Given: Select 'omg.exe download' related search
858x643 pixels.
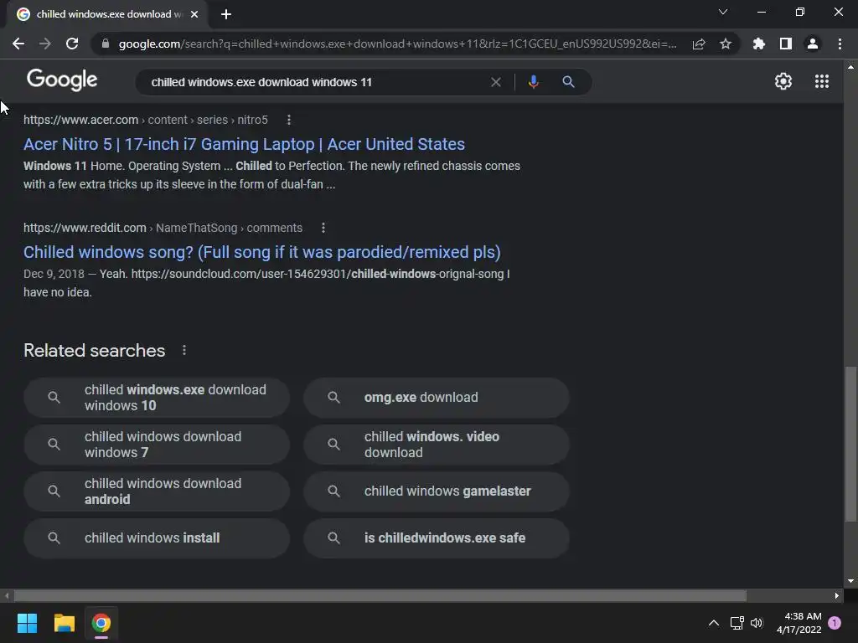Looking at the screenshot, I should pyautogui.click(x=436, y=398).
